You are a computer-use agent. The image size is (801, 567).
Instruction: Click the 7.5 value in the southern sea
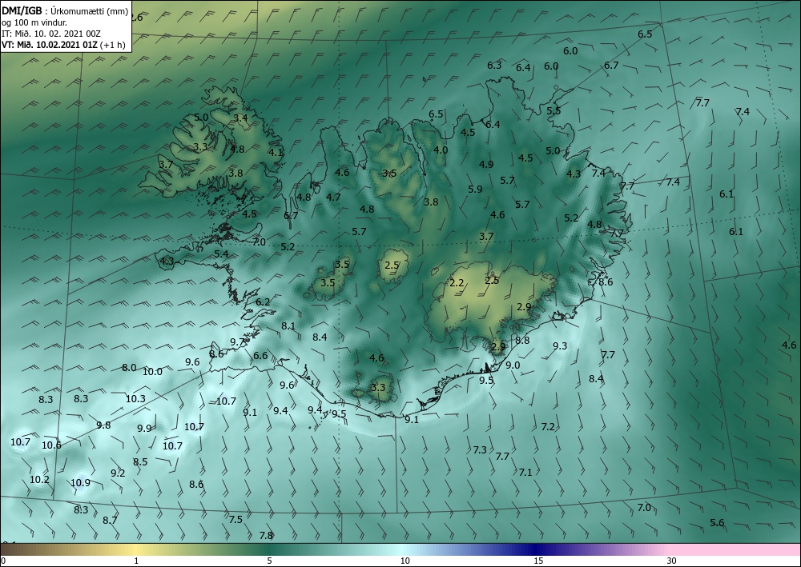coord(235,519)
